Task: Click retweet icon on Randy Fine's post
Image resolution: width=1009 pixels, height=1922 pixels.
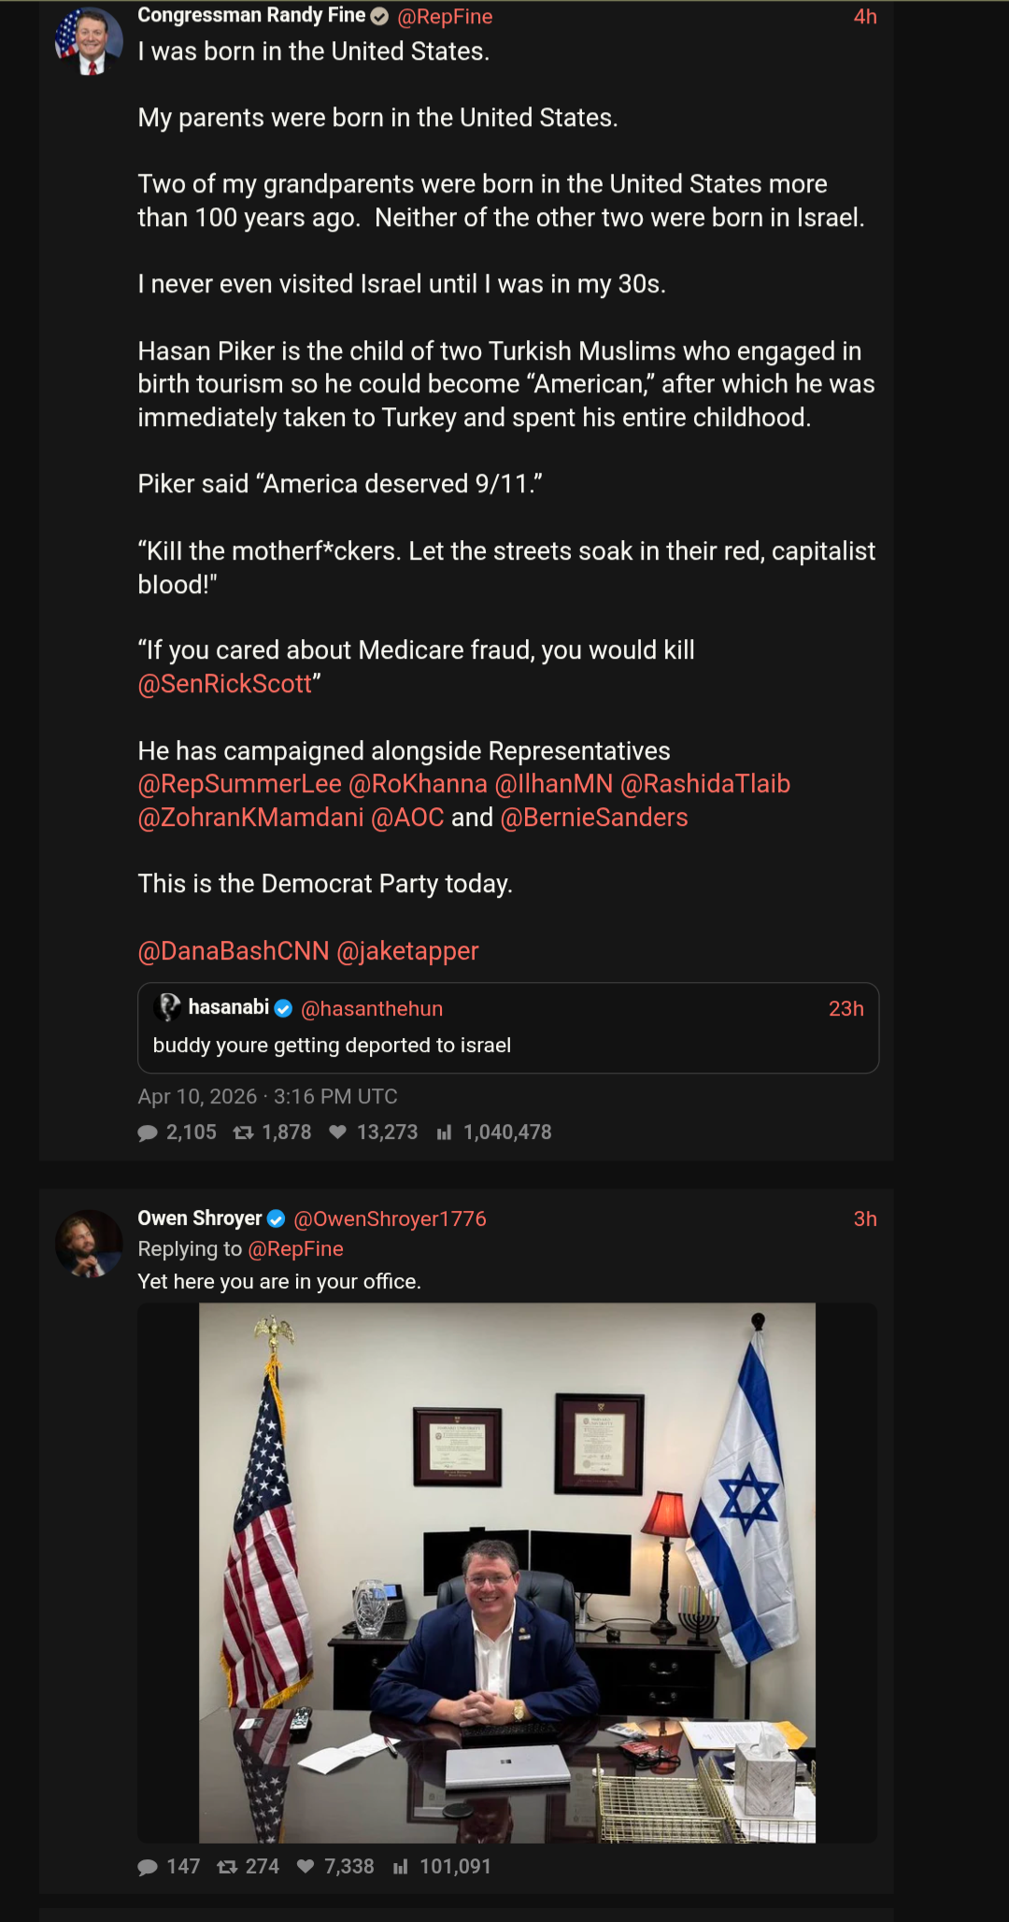Action: 244,1132
